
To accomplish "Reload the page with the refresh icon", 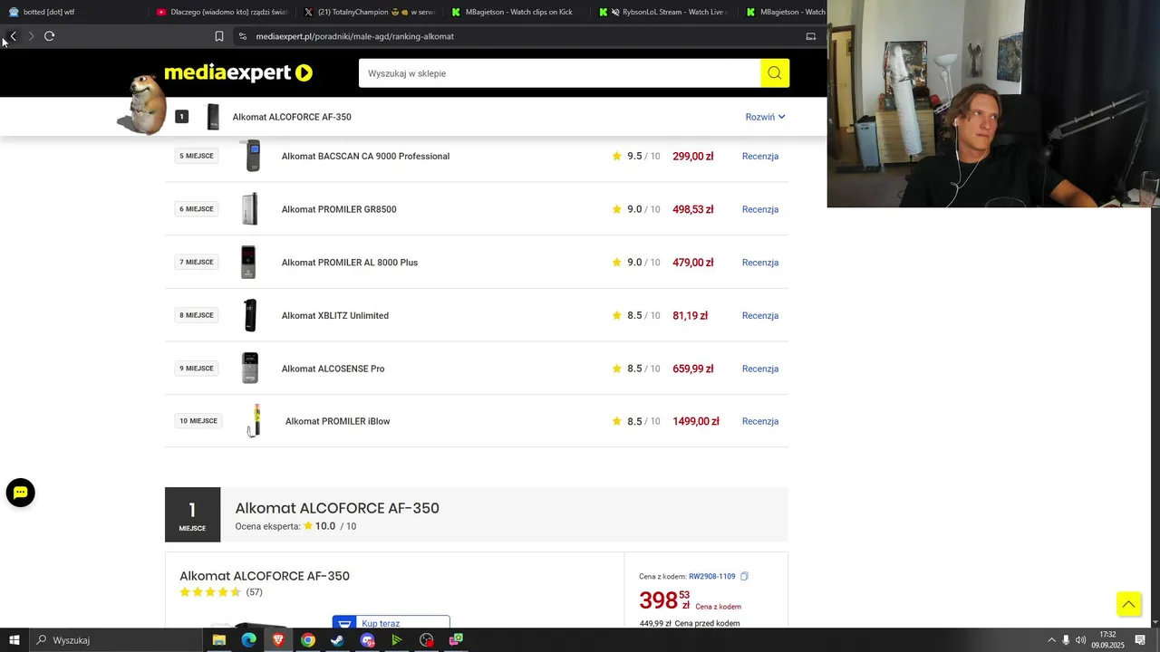I will click(50, 36).
